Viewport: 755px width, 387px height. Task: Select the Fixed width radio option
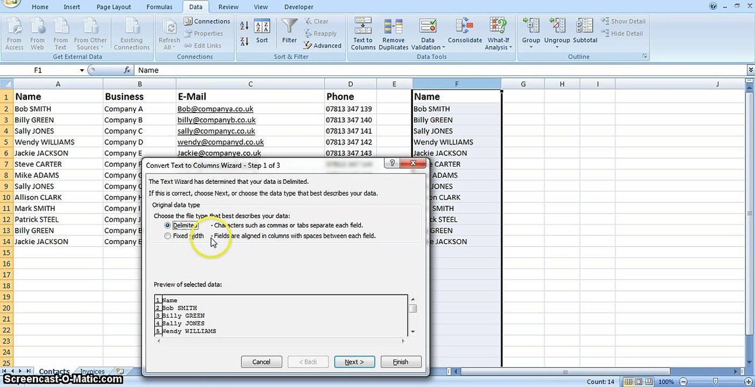168,236
